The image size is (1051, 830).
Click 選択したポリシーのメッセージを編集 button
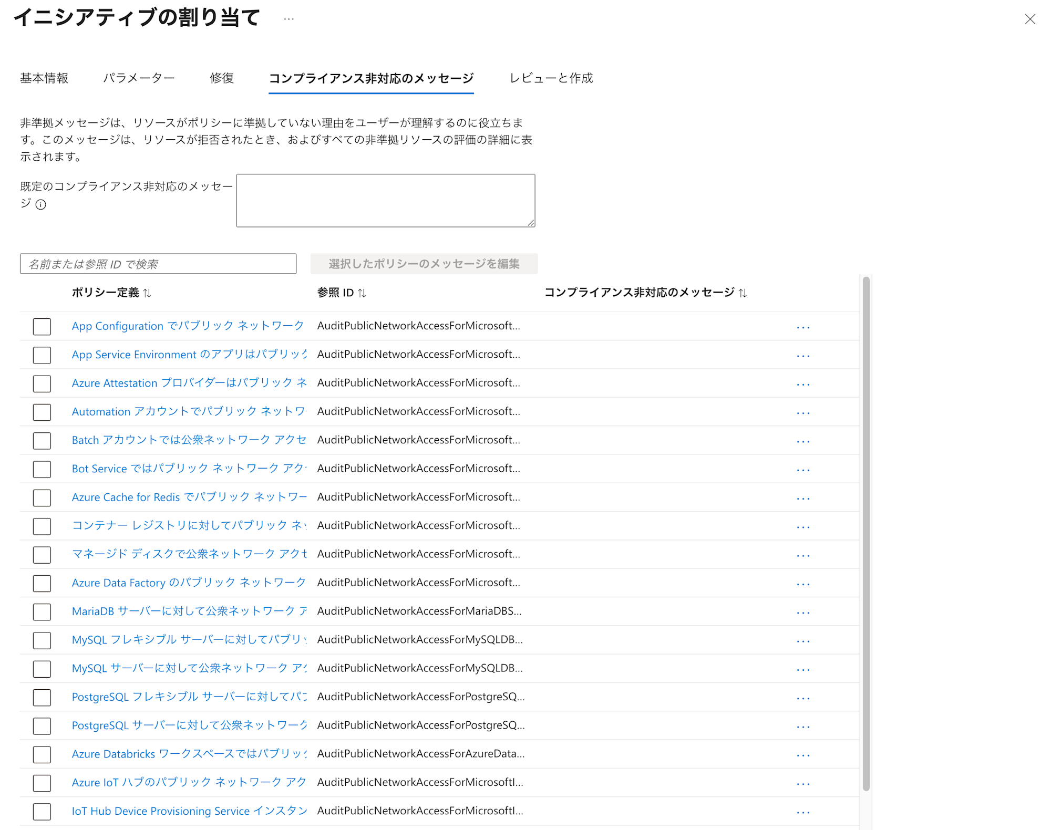[x=424, y=264]
